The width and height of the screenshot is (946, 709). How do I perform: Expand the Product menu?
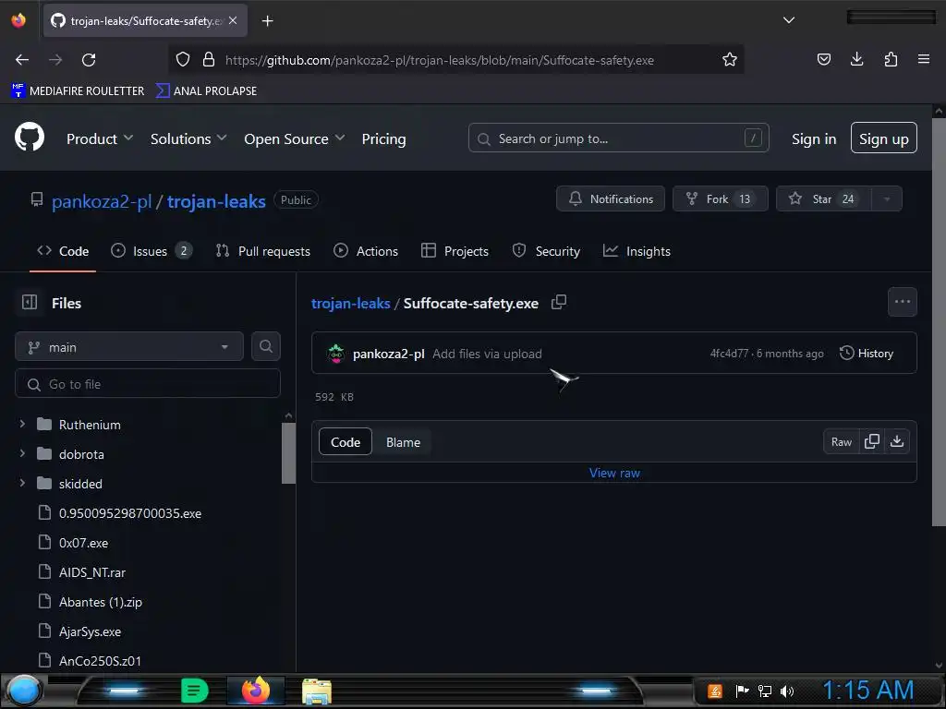coord(100,138)
